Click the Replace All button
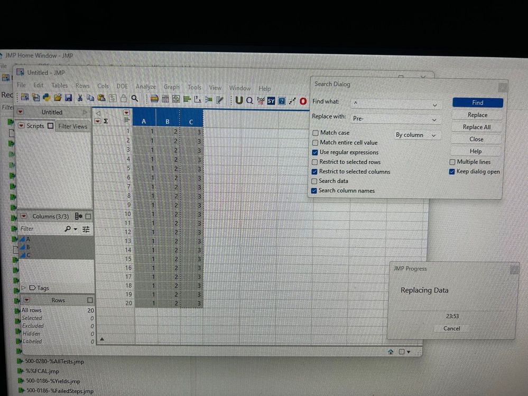Viewport: 528px width, 396px height. pos(477,127)
